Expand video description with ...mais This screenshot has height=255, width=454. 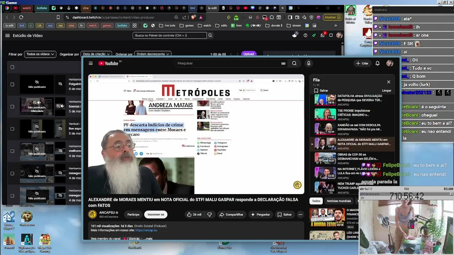(x=148, y=239)
